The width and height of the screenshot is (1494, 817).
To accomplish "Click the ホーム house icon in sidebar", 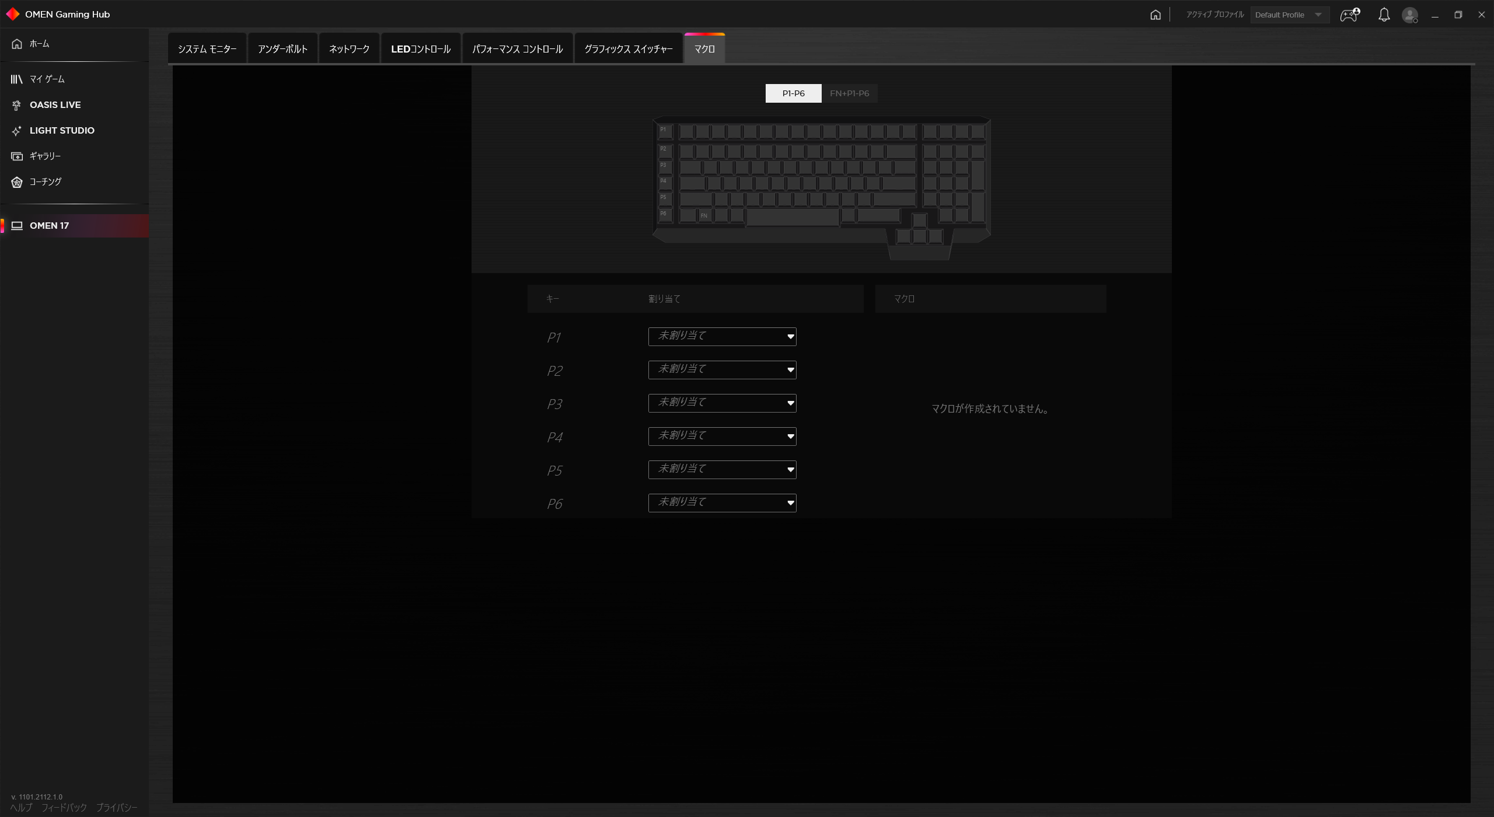I will pyautogui.click(x=17, y=44).
